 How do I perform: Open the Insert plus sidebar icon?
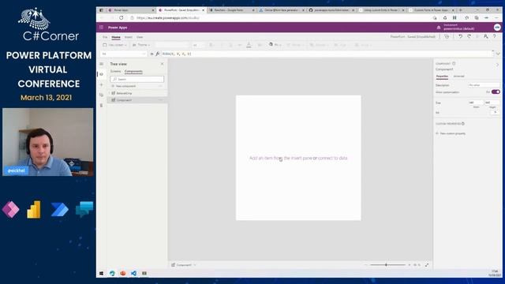(x=102, y=84)
